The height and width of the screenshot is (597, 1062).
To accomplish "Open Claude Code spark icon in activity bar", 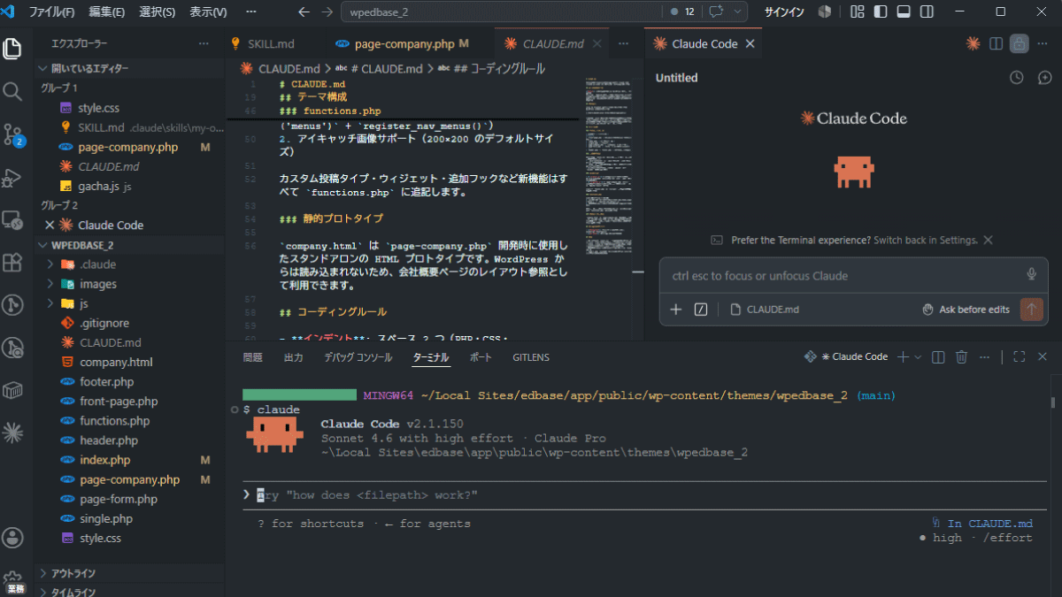I will (12, 432).
